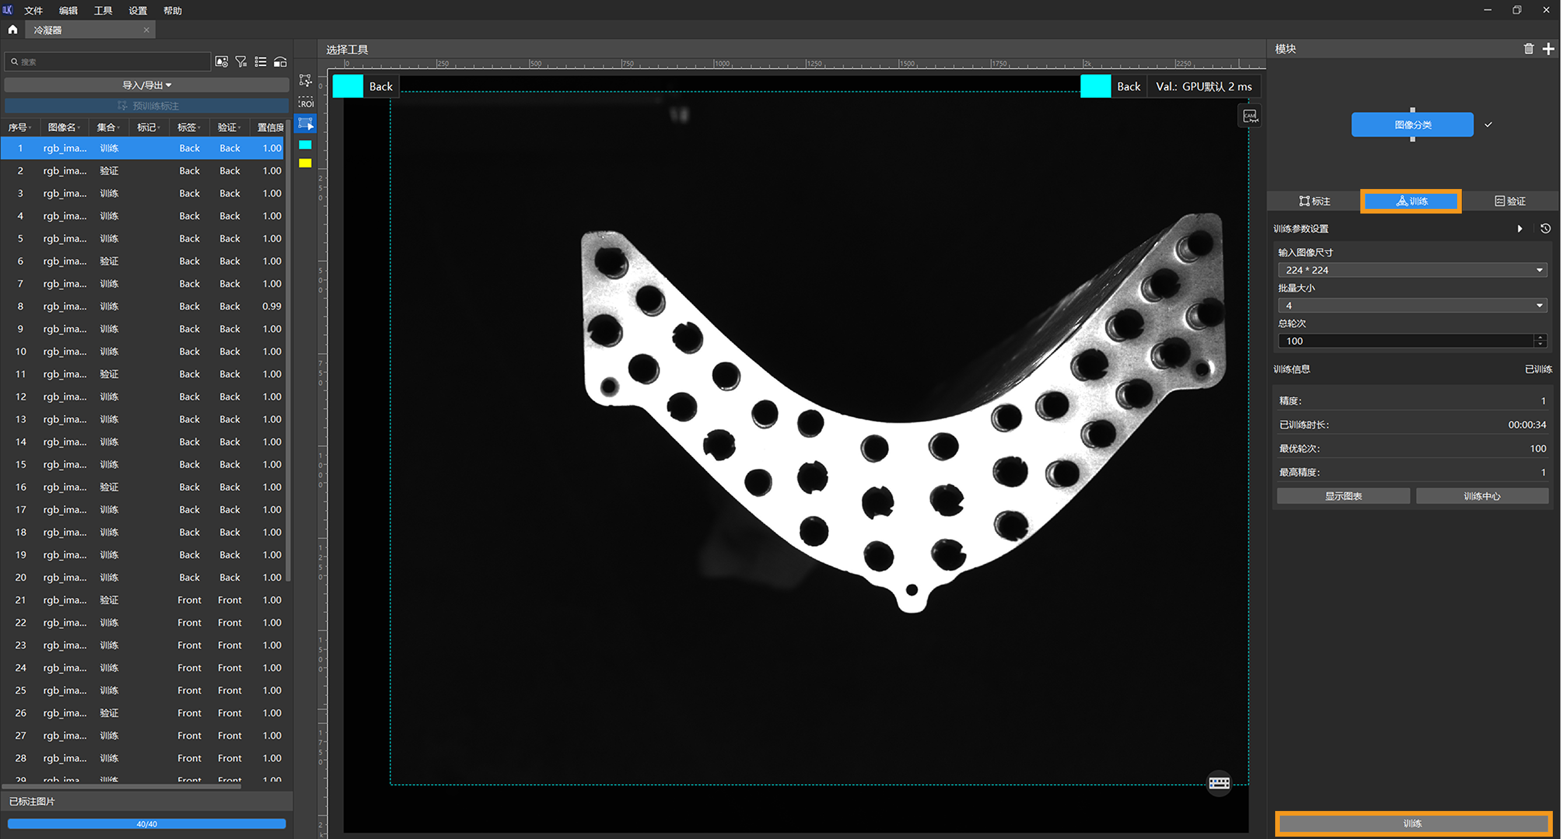Click the home icon
1561x839 pixels.
(x=13, y=30)
